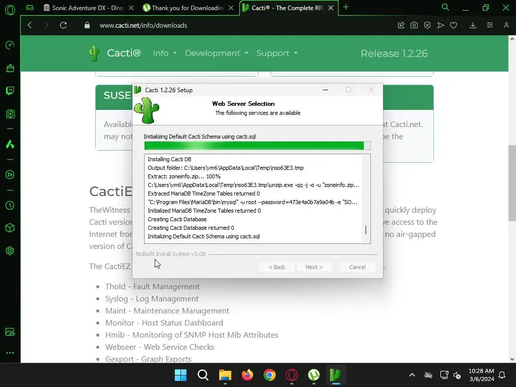Close the Thank you for Downloading tab
Screen dimensions: 516x387
coord(231,8)
